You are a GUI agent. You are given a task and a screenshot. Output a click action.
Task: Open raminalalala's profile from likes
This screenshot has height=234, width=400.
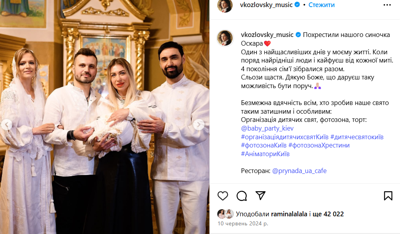tap(289, 214)
